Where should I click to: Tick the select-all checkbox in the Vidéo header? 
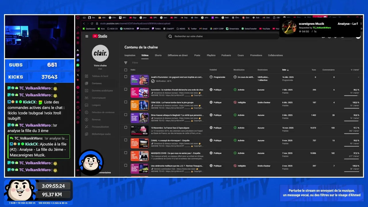[126, 70]
